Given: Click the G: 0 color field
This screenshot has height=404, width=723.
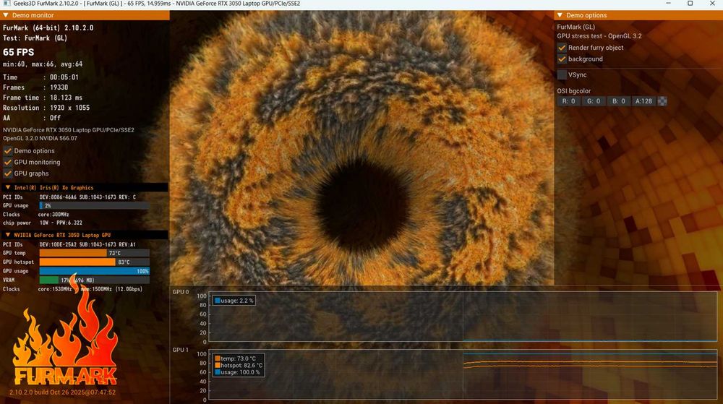Looking at the screenshot, I should [x=594, y=101].
